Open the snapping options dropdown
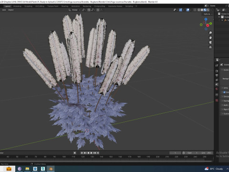229x172 pixels. point(93,10)
